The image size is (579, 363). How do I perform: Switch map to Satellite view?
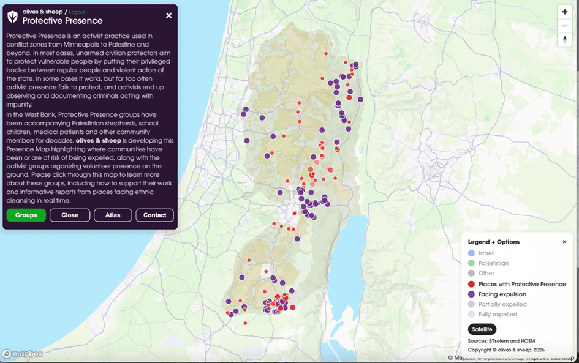482,329
